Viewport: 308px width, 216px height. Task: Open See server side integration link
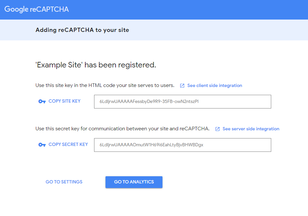[x=251, y=129]
